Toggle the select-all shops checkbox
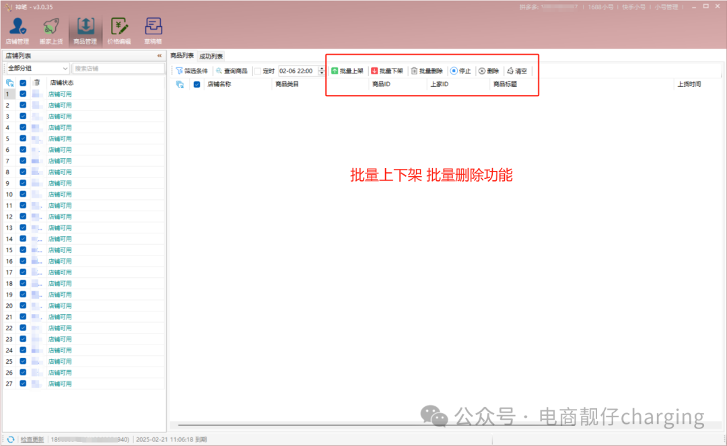Image resolution: width=727 pixels, height=446 pixels. pos(23,83)
